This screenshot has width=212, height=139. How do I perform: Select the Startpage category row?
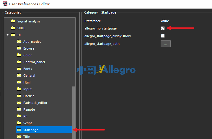pyautogui.click(x=44, y=130)
